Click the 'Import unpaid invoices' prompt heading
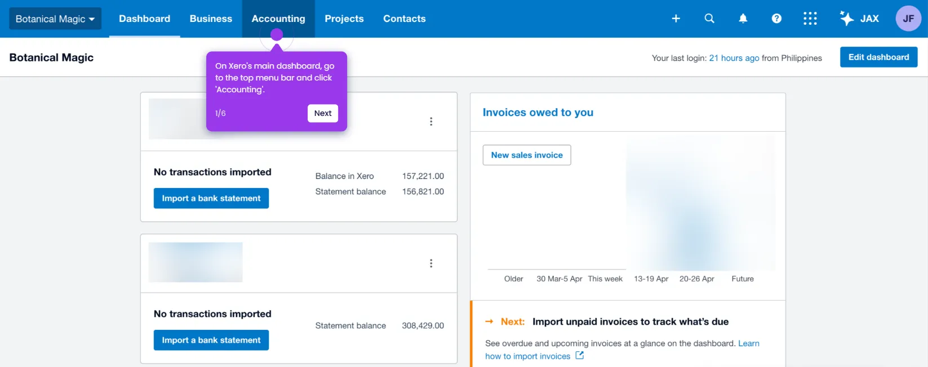The image size is (928, 367). pos(630,321)
